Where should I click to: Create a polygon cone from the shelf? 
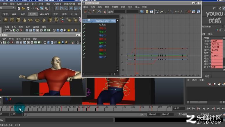pos(24,20)
